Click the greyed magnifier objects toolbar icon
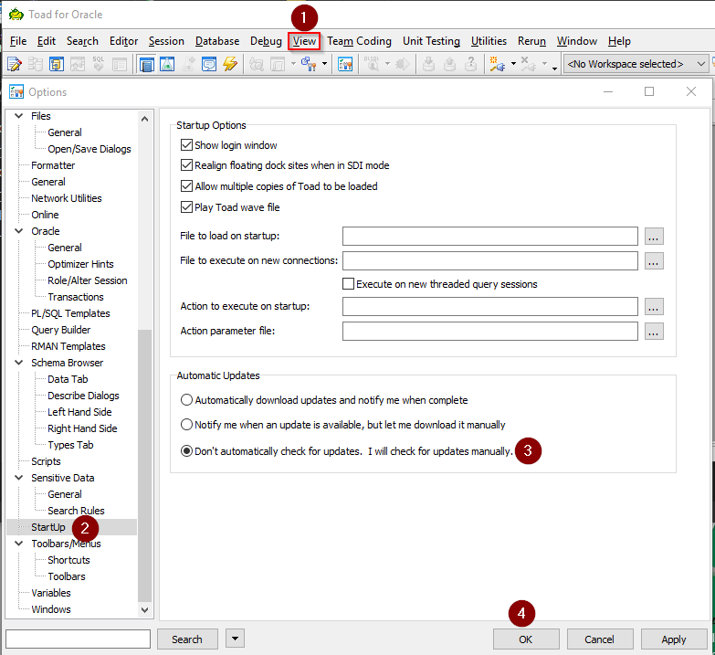Image resolution: width=715 pixels, height=655 pixels. (x=257, y=64)
